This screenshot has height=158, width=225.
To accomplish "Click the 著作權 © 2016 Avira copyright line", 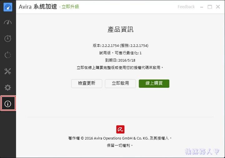I will (x=120, y=138).
